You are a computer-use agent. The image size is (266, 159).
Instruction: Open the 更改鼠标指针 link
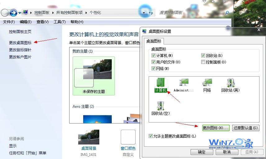pos(20,50)
